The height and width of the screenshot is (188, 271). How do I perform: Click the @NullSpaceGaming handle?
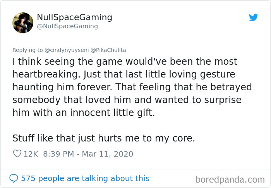[x=67, y=26]
